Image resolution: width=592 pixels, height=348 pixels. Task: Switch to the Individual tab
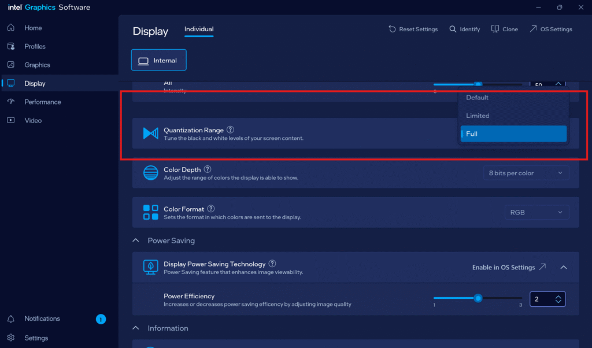click(x=199, y=29)
